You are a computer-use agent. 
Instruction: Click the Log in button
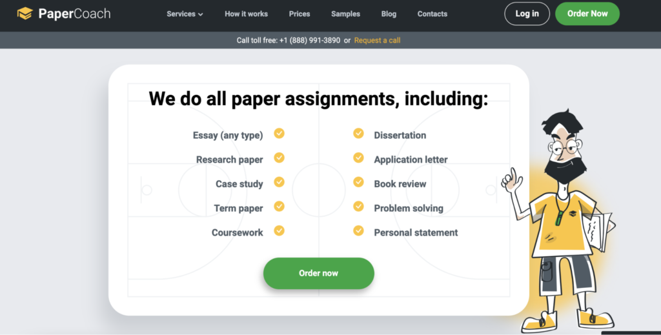click(527, 14)
